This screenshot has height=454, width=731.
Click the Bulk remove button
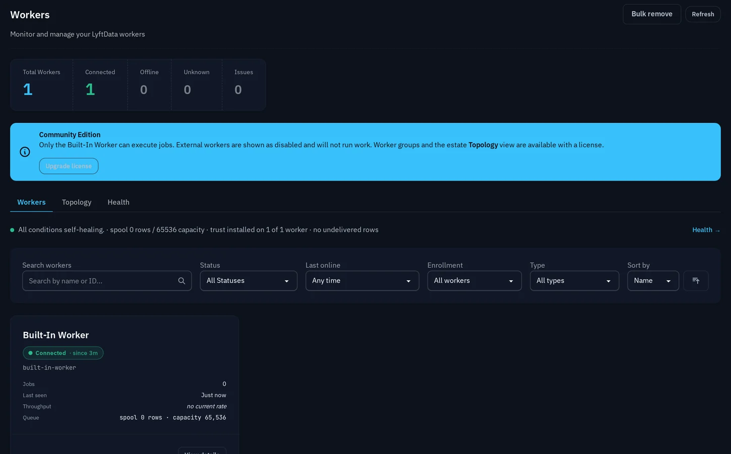pos(652,14)
